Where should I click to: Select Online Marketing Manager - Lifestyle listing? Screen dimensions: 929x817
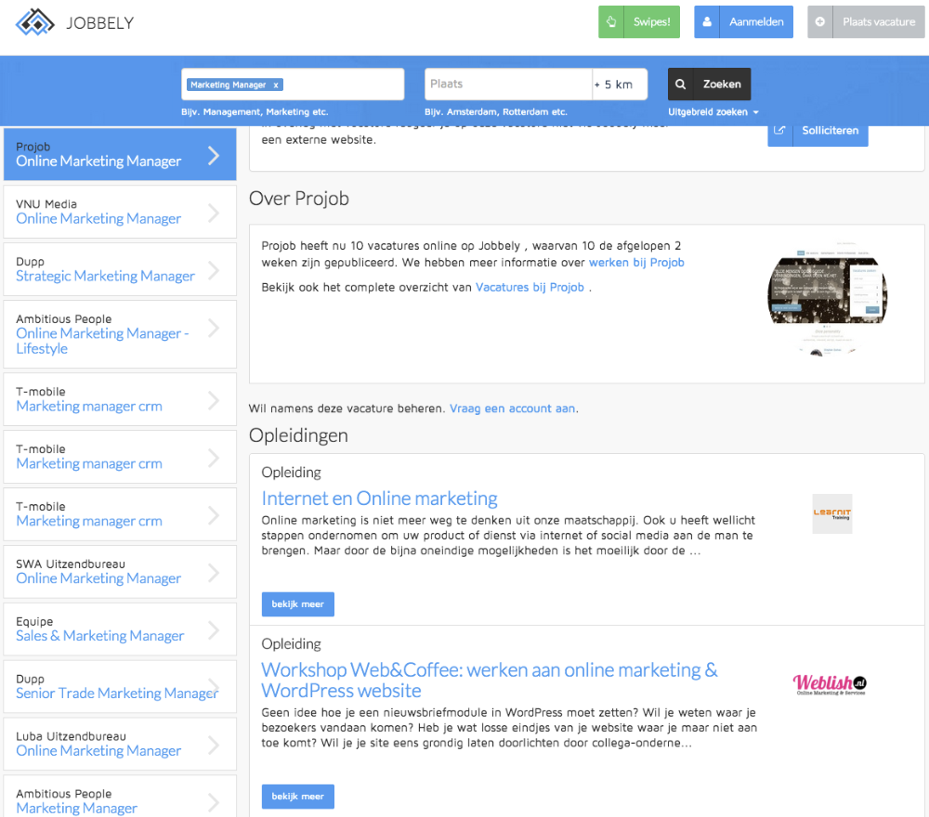click(120, 334)
